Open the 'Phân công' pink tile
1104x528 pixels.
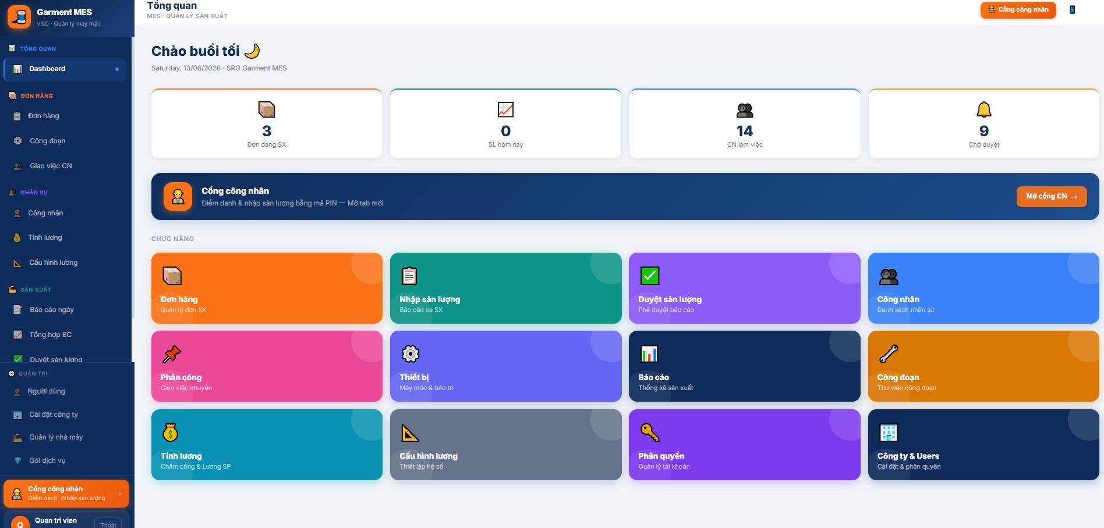click(x=267, y=366)
